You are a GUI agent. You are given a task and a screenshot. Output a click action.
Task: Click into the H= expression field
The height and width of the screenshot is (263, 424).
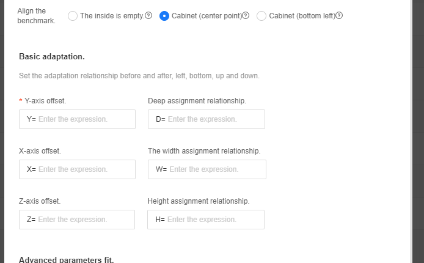[214, 220]
